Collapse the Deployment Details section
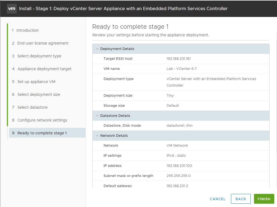Image resolution: width=277 pixels, height=207 pixels. pyautogui.click(x=97, y=49)
